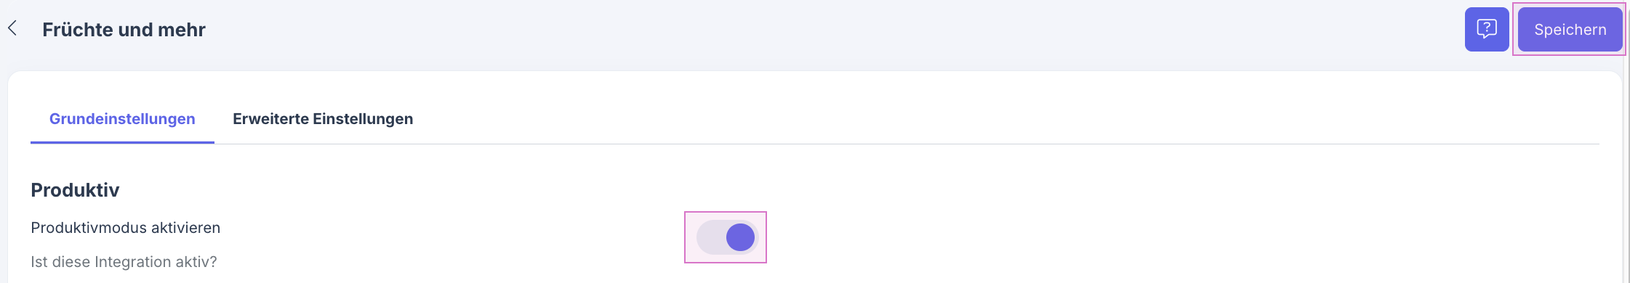Click the Früchte und mehr page title
This screenshot has width=1630, height=283.
tap(124, 30)
